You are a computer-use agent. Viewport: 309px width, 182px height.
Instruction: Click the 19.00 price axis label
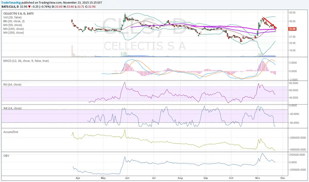[292, 50]
